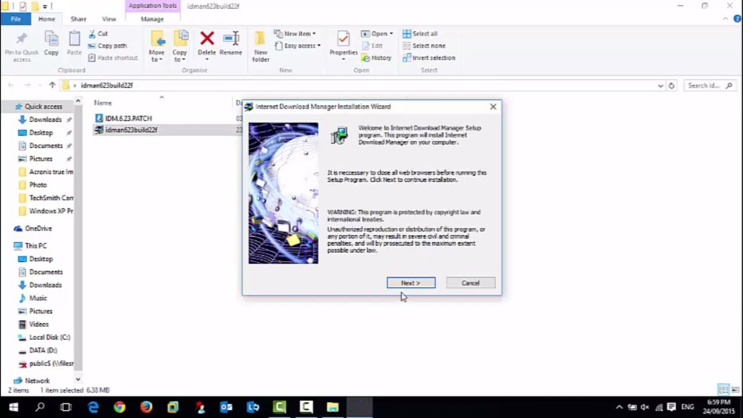Open file History from ribbon
Screen dimensions: 743x418
[x=376, y=58]
